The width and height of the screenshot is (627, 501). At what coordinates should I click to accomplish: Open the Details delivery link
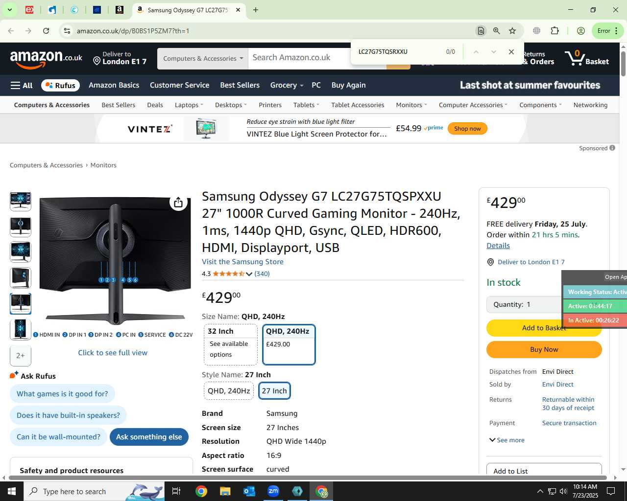click(x=498, y=246)
